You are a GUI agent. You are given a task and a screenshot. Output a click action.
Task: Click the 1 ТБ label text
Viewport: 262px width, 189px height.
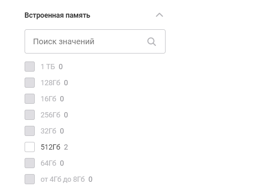tap(48, 67)
